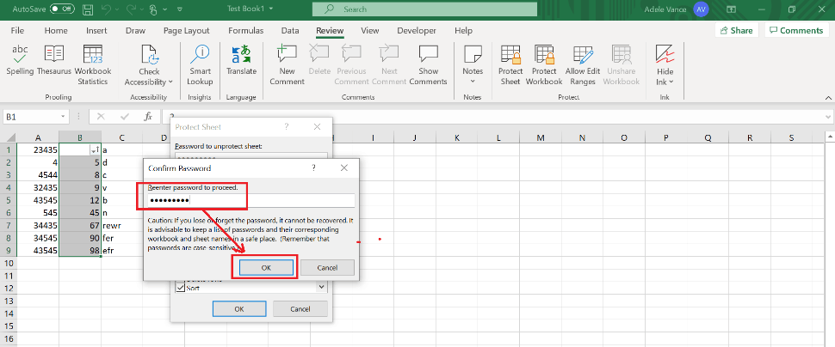Select column header M

point(541,138)
